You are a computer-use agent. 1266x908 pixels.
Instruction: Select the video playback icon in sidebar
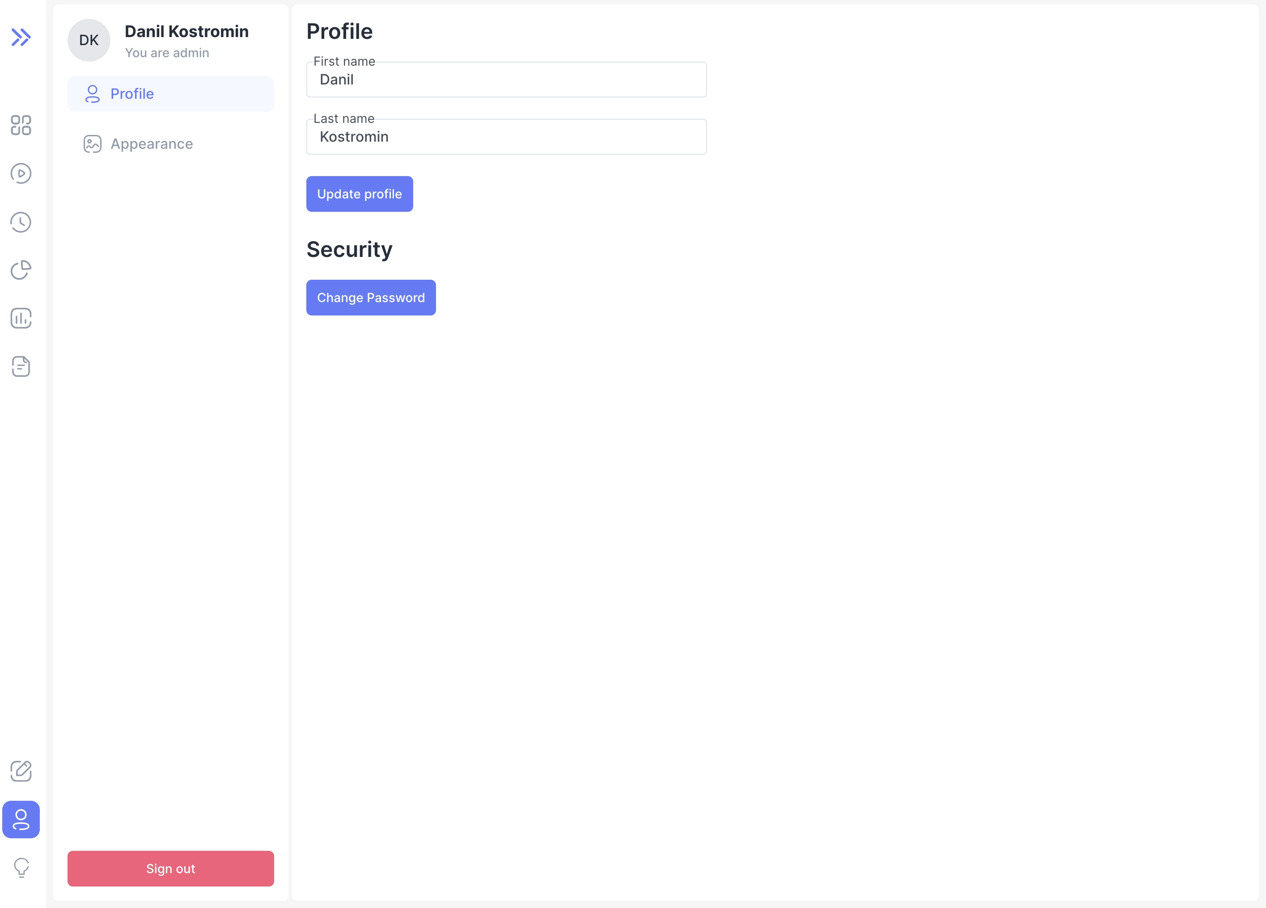click(21, 173)
